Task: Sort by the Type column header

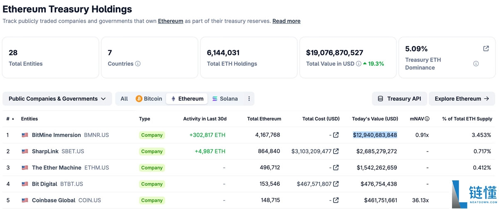Action: (145, 119)
